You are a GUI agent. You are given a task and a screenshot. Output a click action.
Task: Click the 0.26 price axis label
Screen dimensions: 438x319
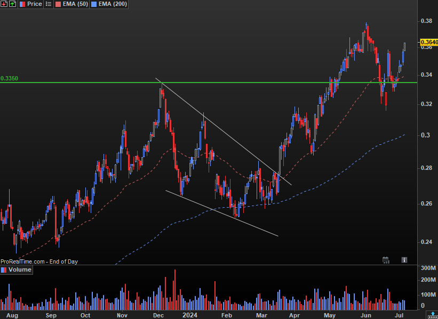[x=426, y=204]
